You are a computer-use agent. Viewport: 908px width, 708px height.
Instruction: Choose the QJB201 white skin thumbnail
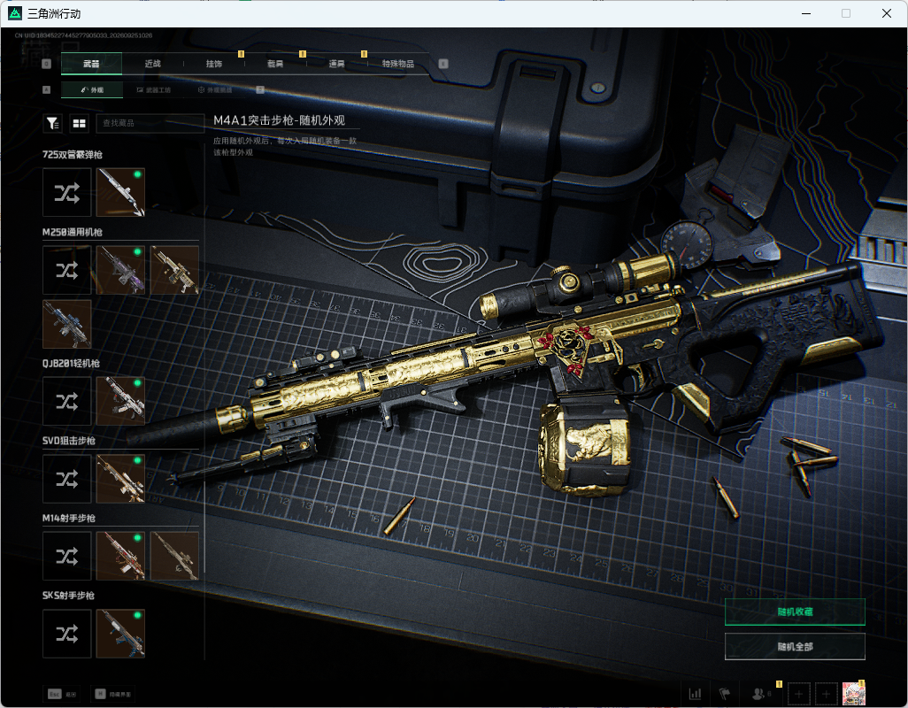point(120,401)
